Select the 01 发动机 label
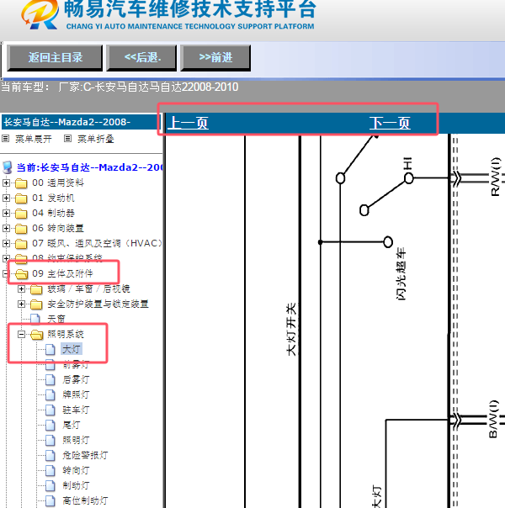The width and height of the screenshot is (505, 508). pos(54,198)
